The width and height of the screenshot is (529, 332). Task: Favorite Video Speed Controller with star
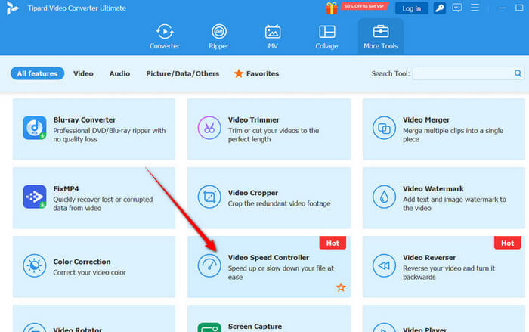tap(341, 287)
